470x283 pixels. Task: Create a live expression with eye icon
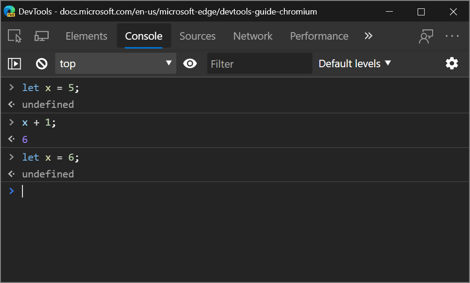coord(190,64)
